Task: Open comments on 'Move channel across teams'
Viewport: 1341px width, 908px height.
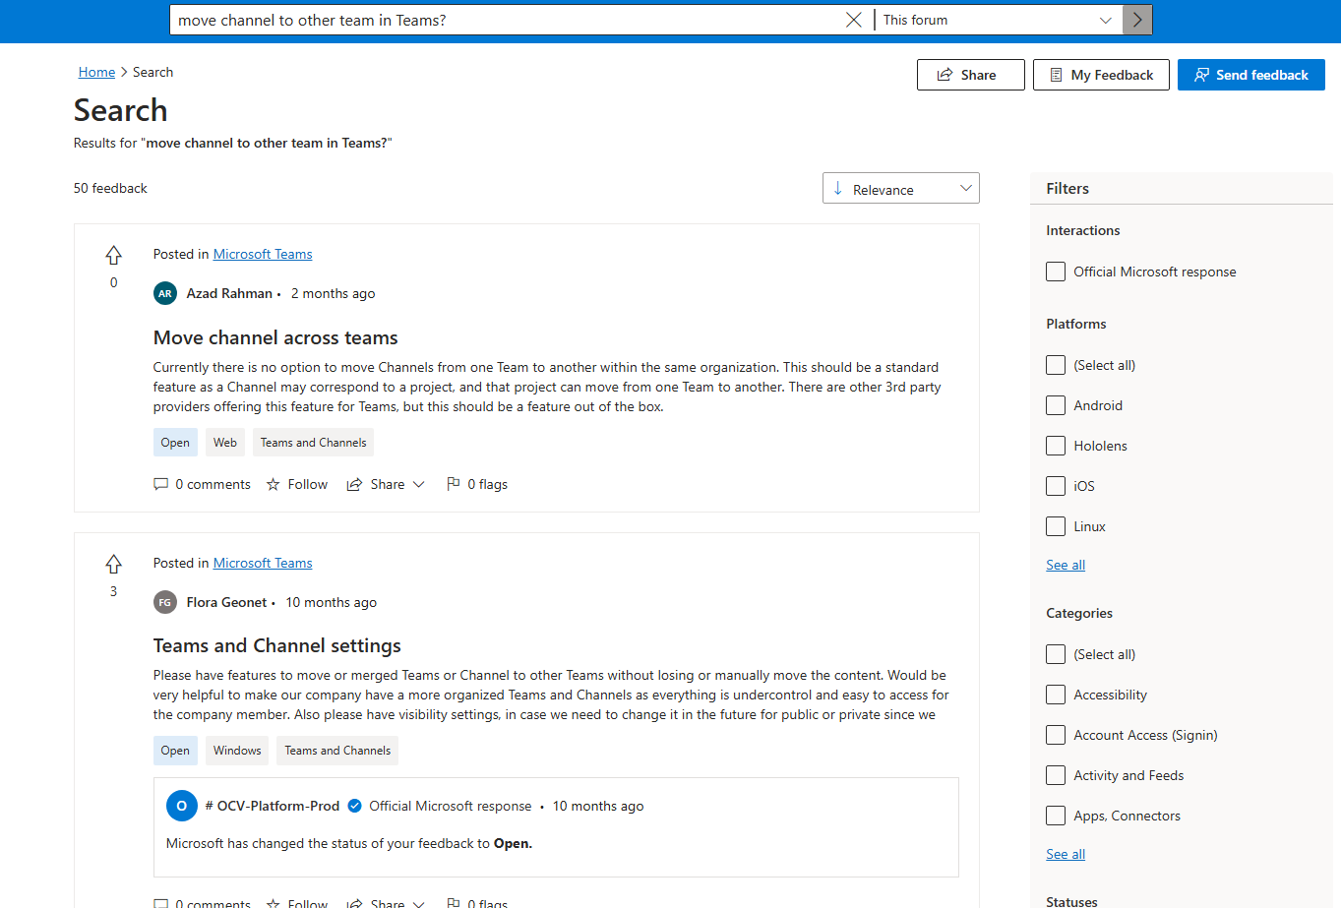Action: point(203,484)
